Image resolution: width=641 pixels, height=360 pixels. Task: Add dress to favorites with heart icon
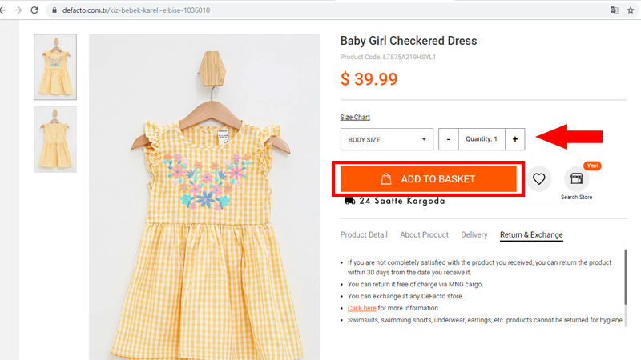538,178
